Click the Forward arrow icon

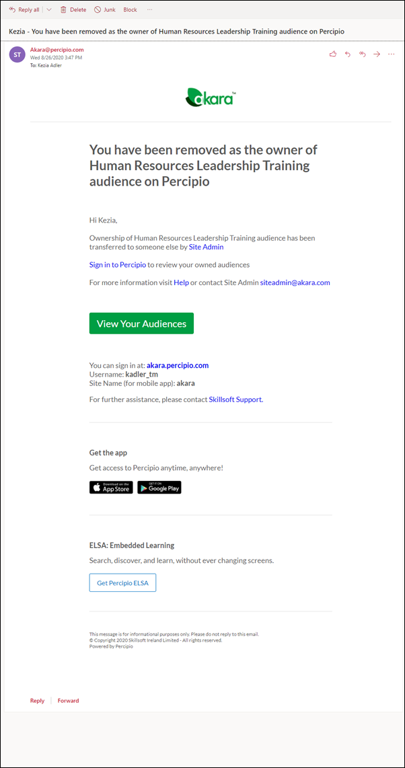[x=377, y=54]
